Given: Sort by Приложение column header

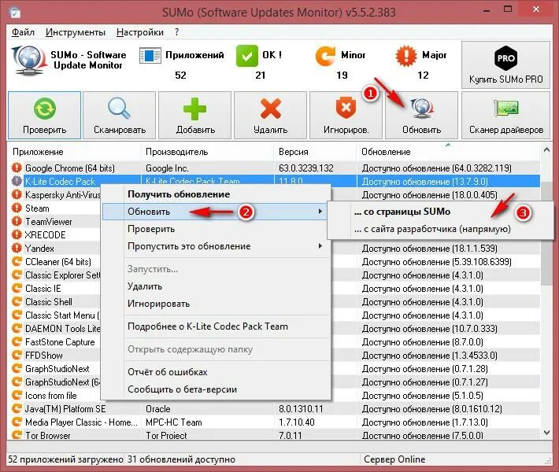Looking at the screenshot, I should [74, 152].
